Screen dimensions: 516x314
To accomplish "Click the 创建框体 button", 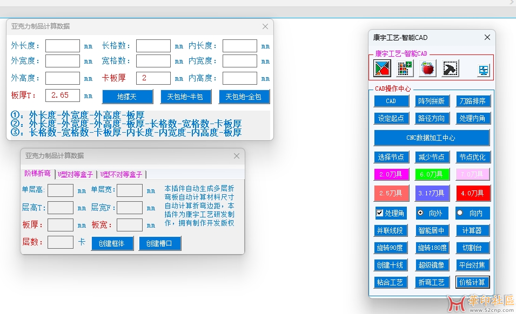I will click(112, 243).
